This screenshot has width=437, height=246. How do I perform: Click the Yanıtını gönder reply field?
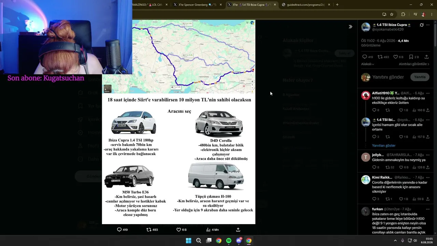pos(388,77)
